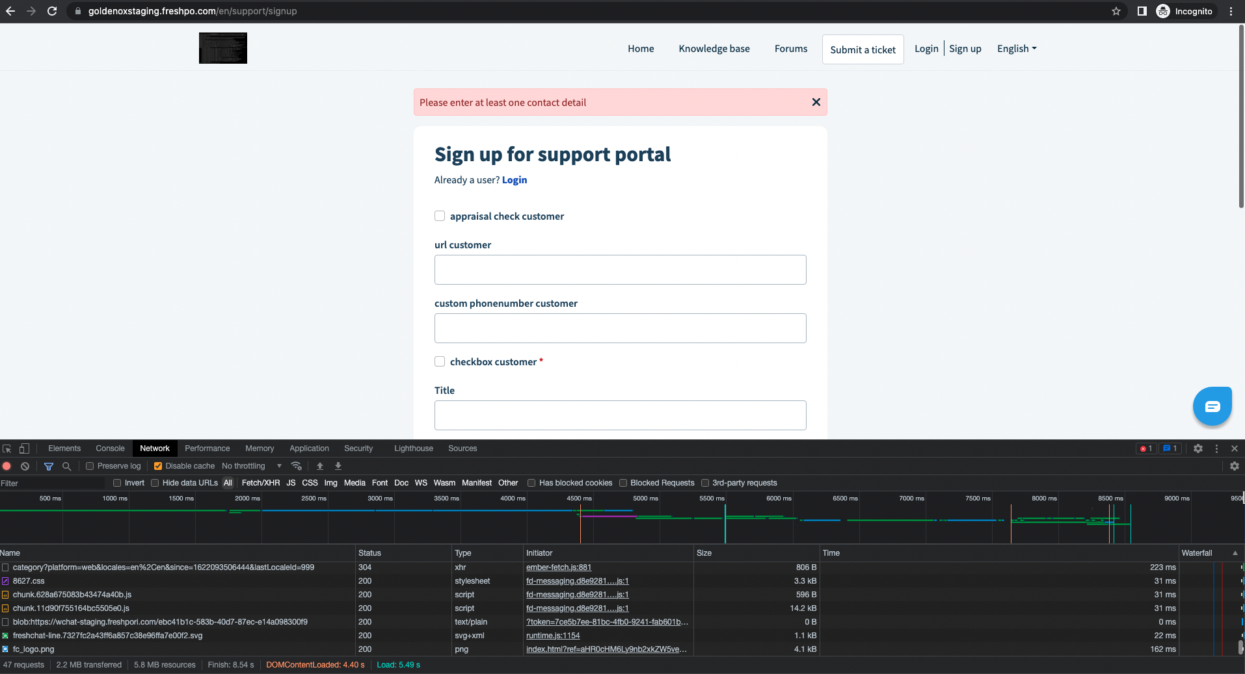Open network conditions wifi icon

[x=297, y=466]
